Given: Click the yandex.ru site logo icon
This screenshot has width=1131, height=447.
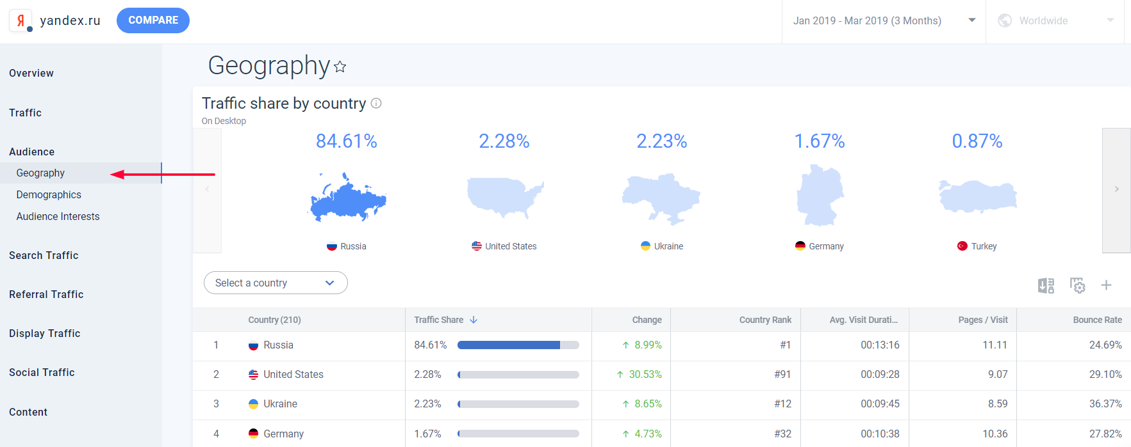Looking at the screenshot, I should (x=21, y=20).
